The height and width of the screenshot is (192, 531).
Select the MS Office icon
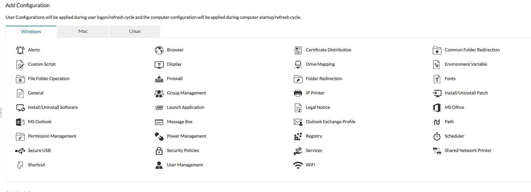(x=437, y=107)
